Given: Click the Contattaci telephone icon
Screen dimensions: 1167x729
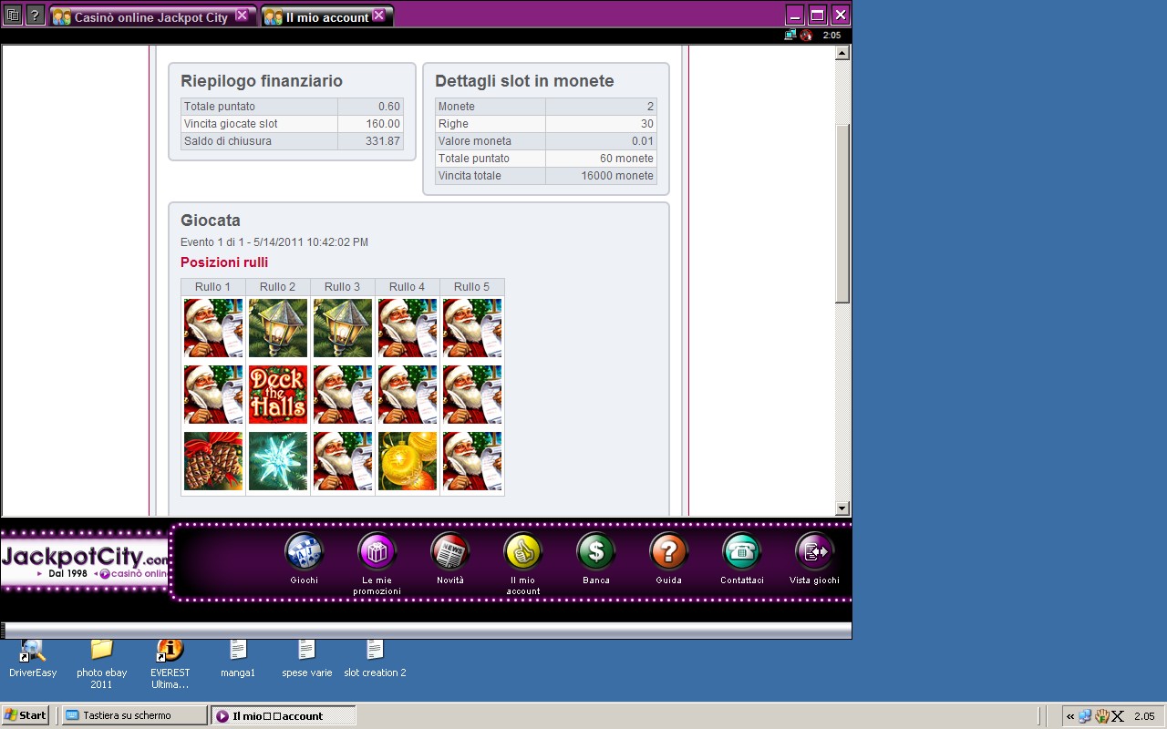Looking at the screenshot, I should pos(741,551).
